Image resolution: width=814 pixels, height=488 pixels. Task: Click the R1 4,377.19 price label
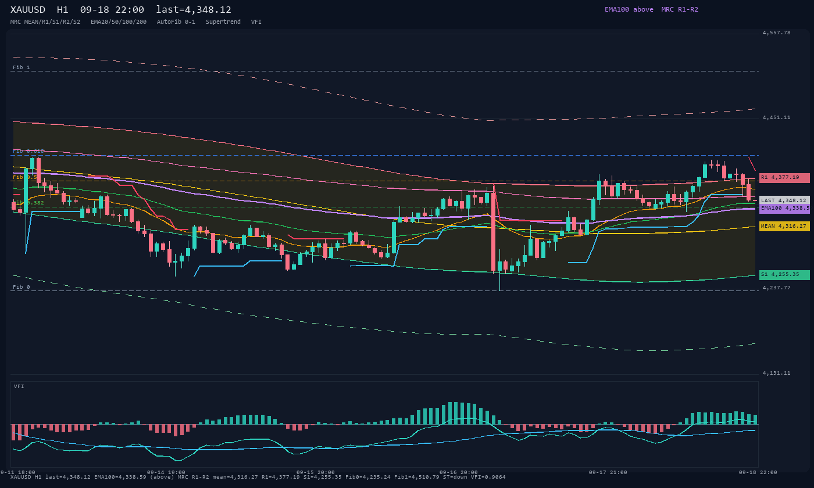pos(784,178)
